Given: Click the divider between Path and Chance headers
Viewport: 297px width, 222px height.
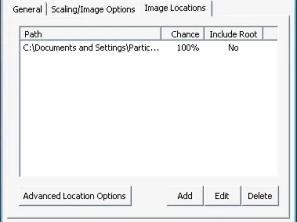Looking at the screenshot, I should click(x=161, y=34).
